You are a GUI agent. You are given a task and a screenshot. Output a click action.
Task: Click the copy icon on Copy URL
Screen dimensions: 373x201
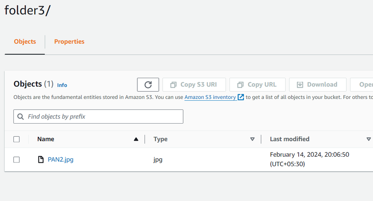coord(240,85)
